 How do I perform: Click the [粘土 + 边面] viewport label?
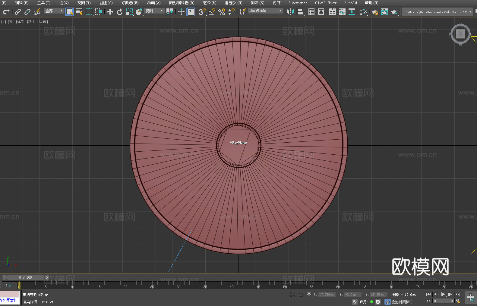[37, 22]
